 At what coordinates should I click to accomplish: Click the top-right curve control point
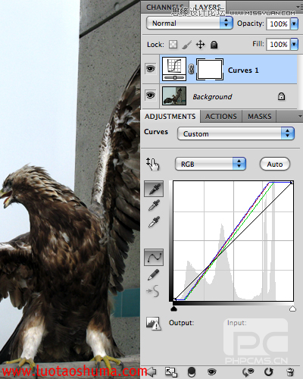pos(292,182)
